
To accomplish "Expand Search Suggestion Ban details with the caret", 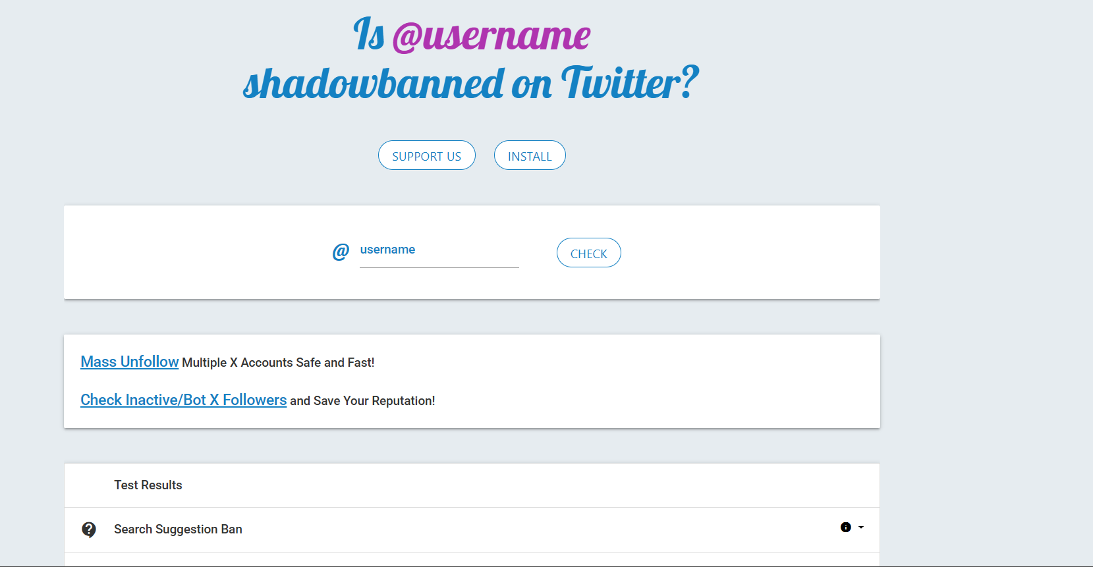I will click(861, 527).
